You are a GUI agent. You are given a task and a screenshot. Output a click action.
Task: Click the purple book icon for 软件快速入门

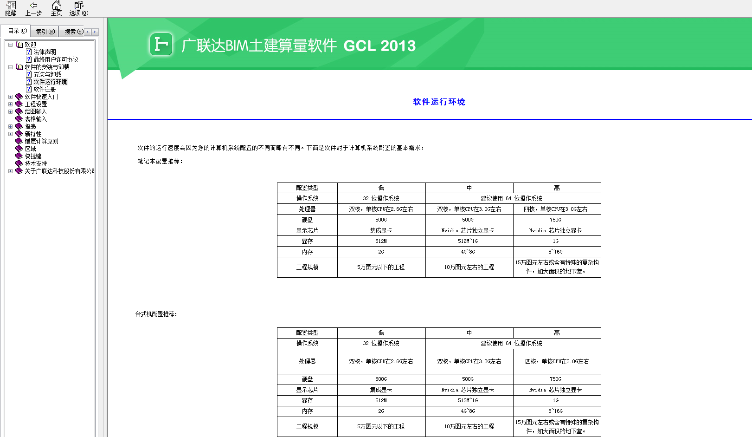click(x=19, y=97)
